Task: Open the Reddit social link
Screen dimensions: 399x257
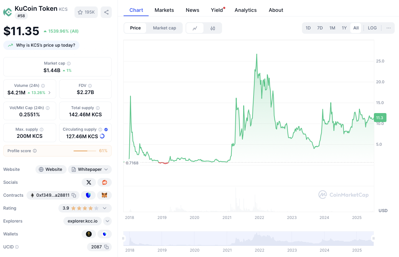Action: click(x=105, y=182)
